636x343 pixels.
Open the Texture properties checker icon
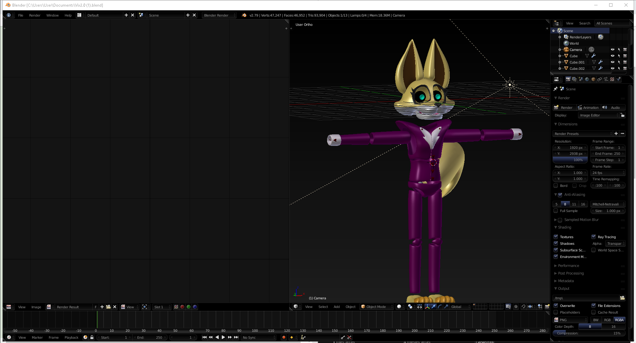(612, 79)
